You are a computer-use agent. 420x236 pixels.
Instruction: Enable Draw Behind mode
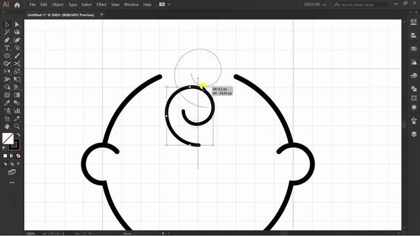(x=12, y=164)
